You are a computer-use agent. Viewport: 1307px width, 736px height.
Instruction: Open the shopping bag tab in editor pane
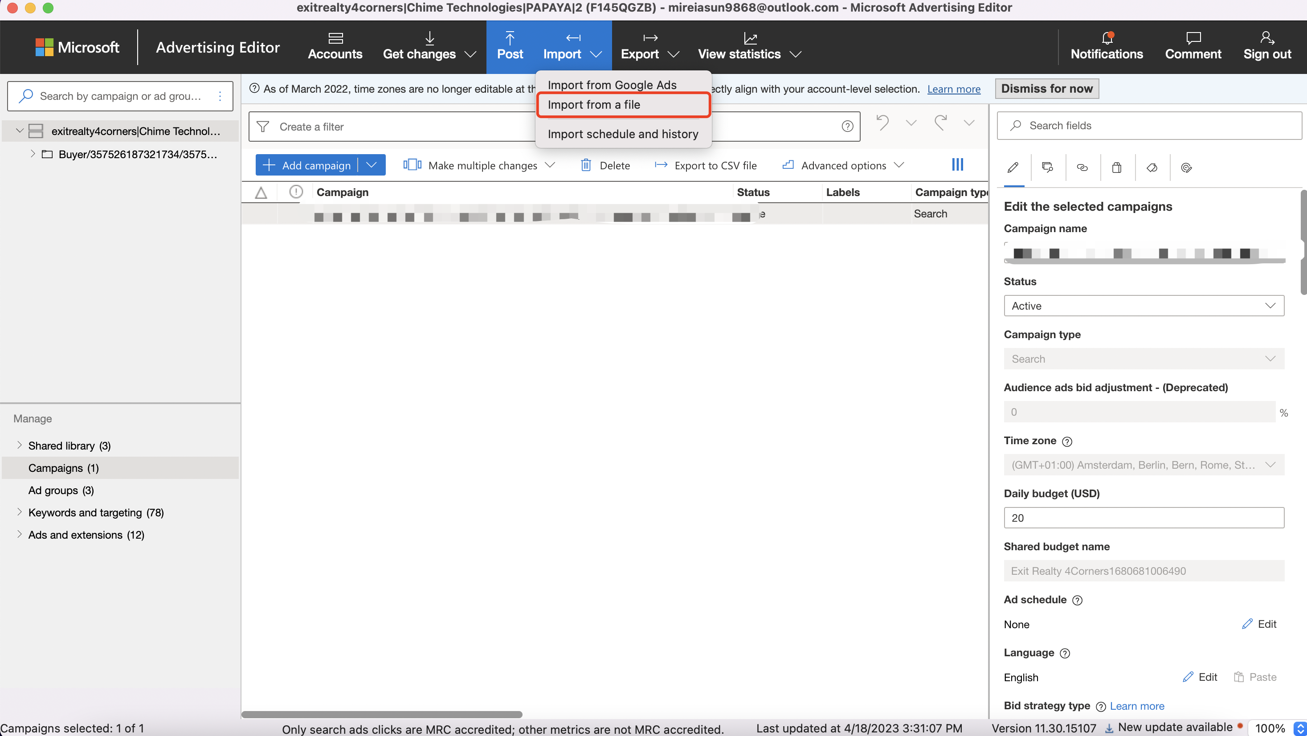click(1116, 167)
